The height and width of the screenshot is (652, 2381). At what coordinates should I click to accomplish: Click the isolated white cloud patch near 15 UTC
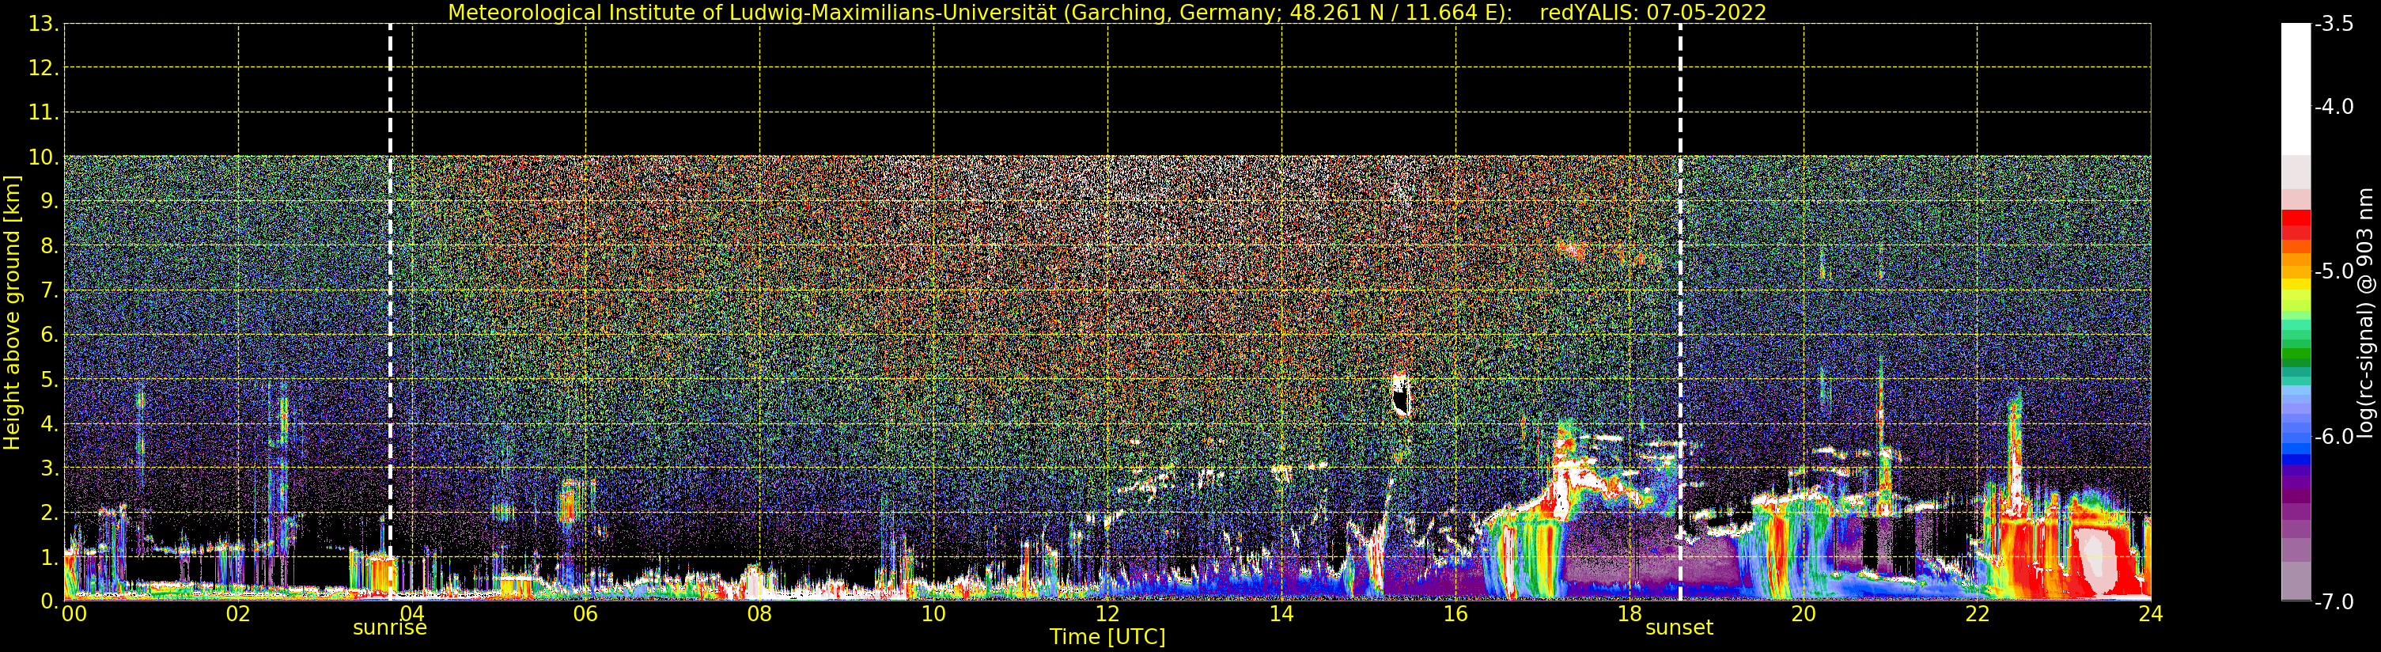[x=1400, y=395]
